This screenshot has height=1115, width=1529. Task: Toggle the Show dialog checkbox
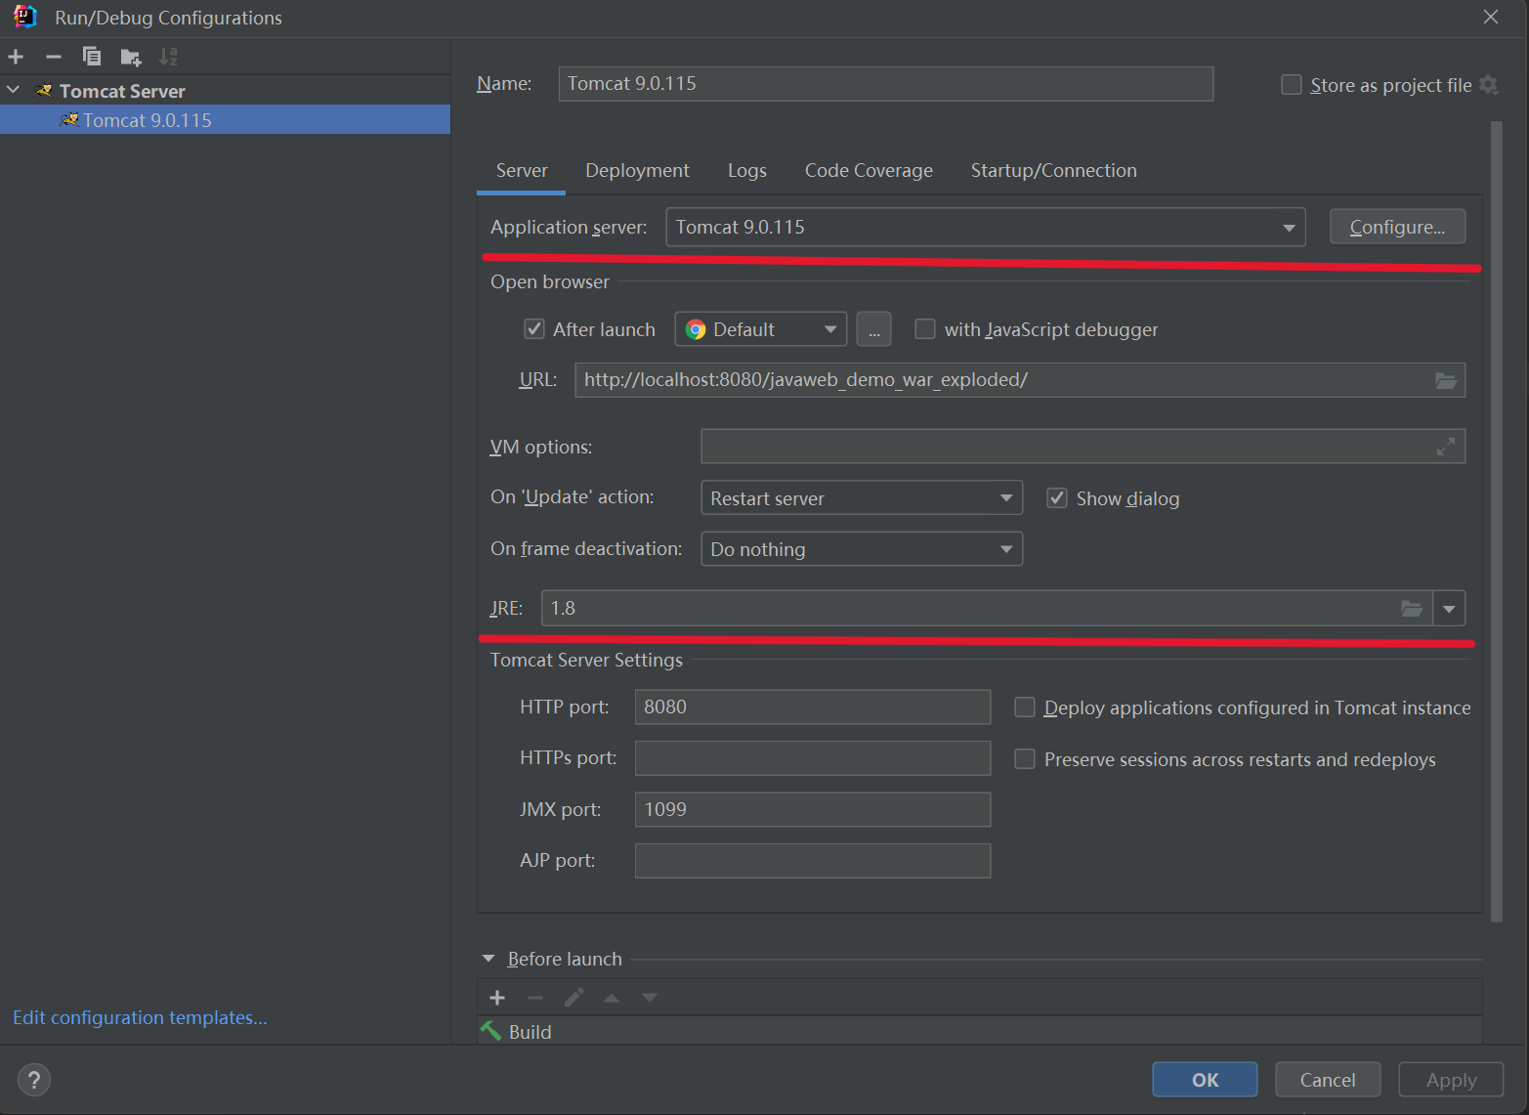(x=1057, y=498)
